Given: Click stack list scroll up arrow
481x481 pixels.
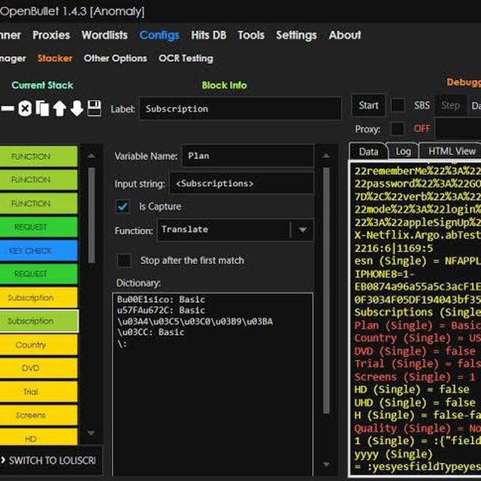Looking at the screenshot, I should 91,156.
